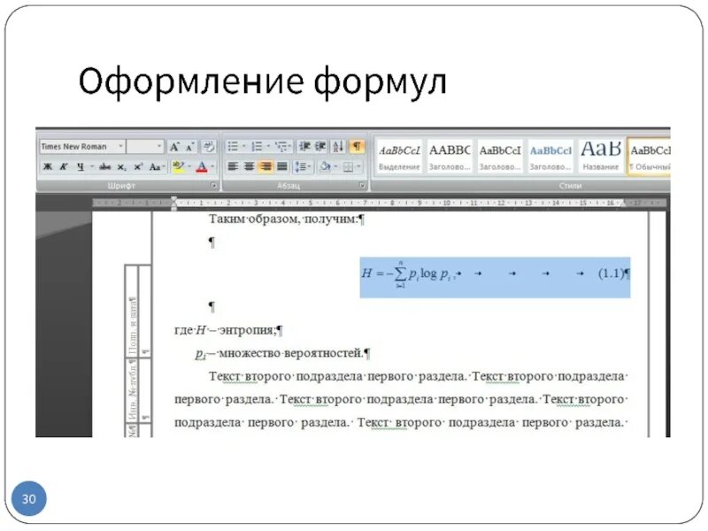Apply red font color
This screenshot has width=708, height=531.
coord(202,167)
